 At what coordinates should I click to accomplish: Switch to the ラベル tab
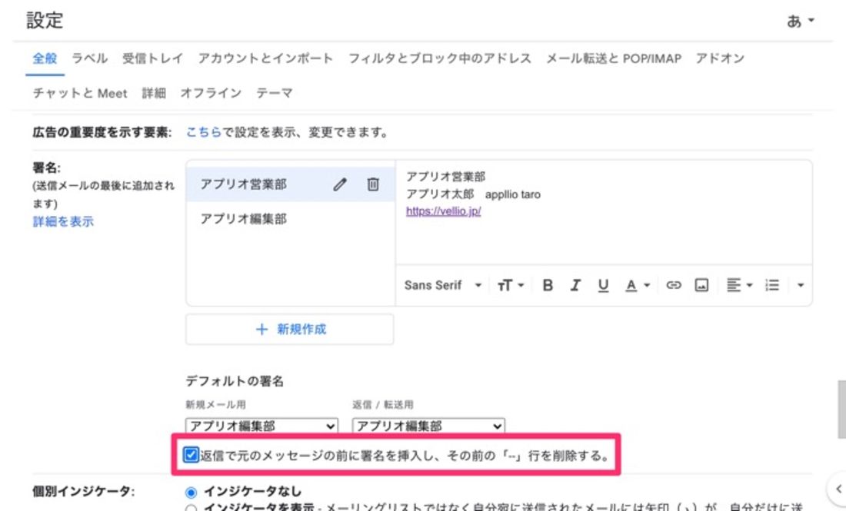point(89,58)
